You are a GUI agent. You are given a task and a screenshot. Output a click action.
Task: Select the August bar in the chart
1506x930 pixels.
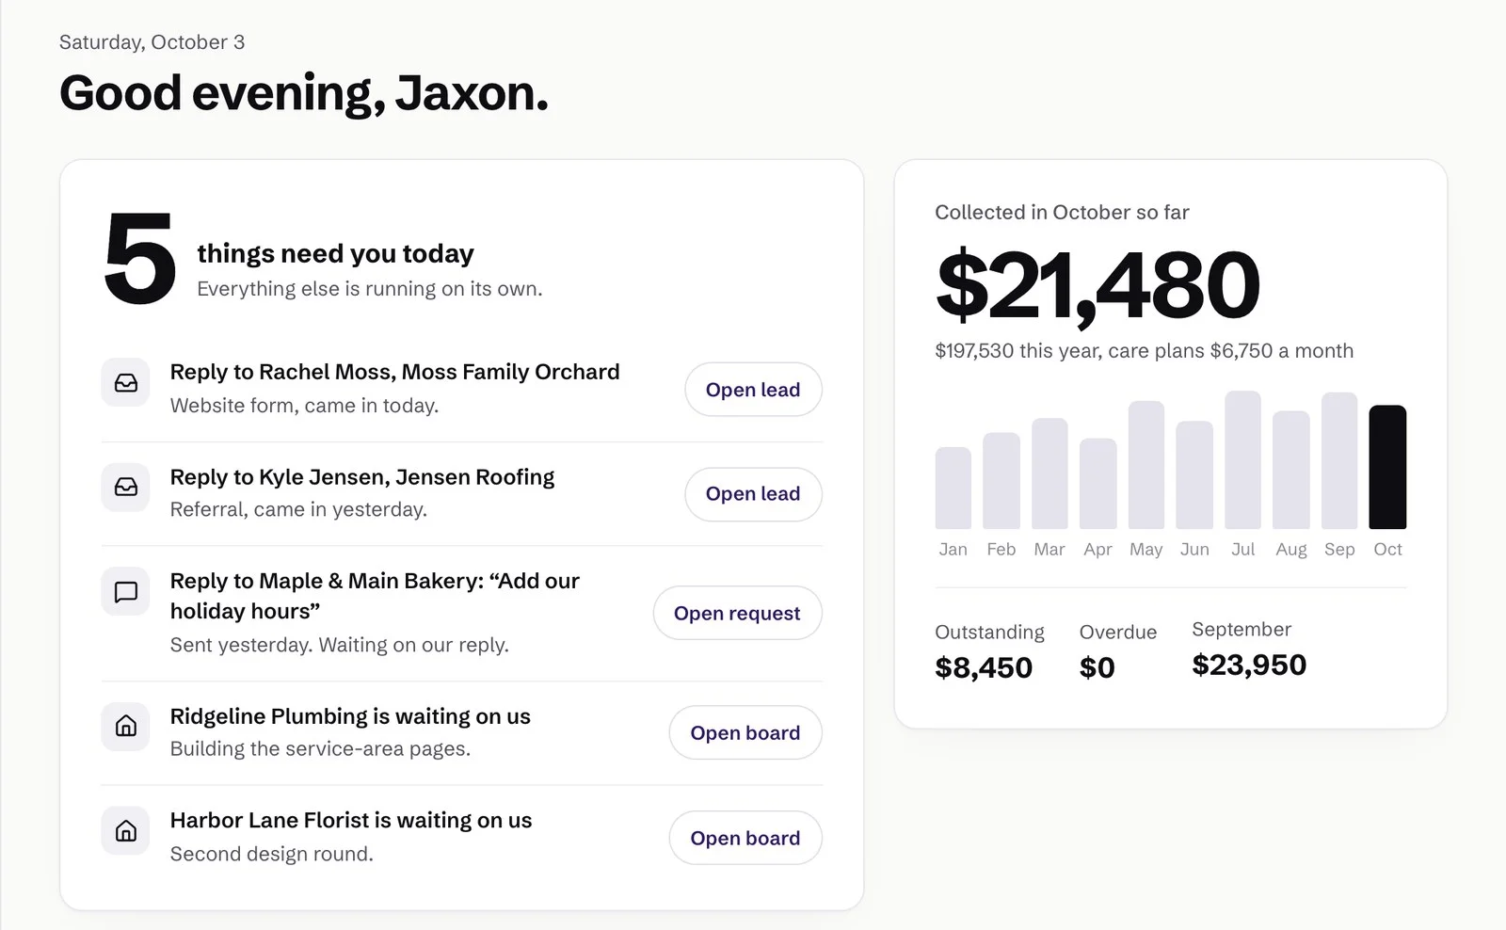click(1291, 470)
